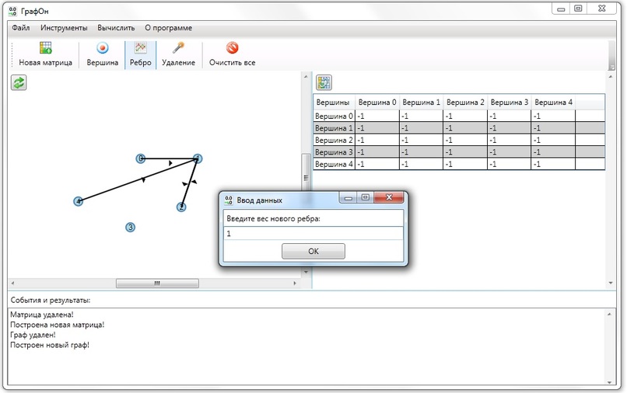This screenshot has height=393, width=627.
Task: Click the Вершина 3 column header
Action: click(509, 103)
